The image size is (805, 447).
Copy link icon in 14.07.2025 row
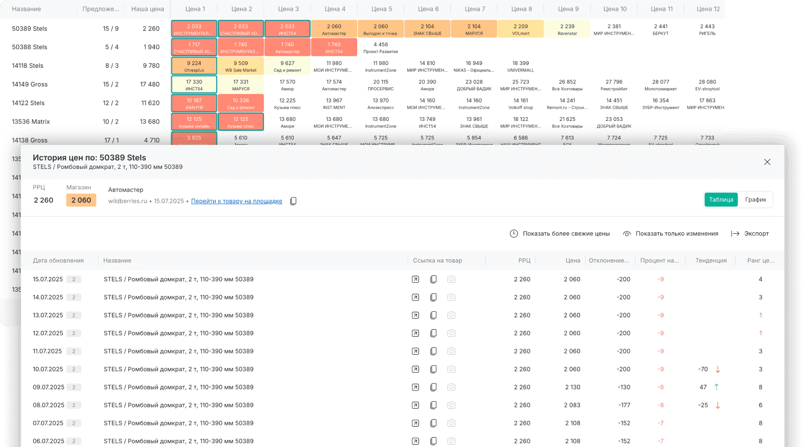point(433,297)
